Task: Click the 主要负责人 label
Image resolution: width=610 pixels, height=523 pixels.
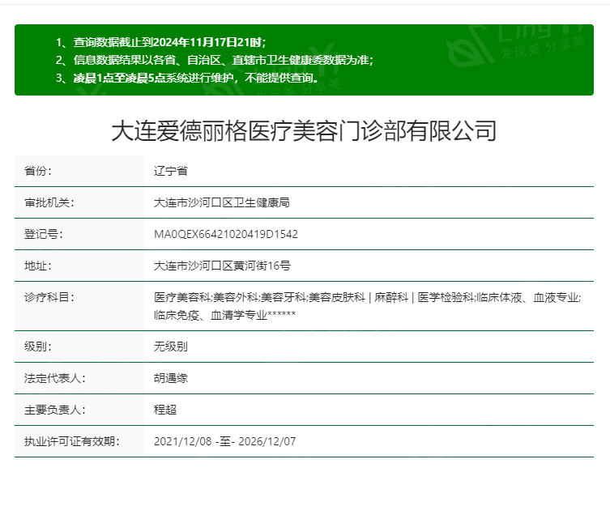Action: [55, 410]
